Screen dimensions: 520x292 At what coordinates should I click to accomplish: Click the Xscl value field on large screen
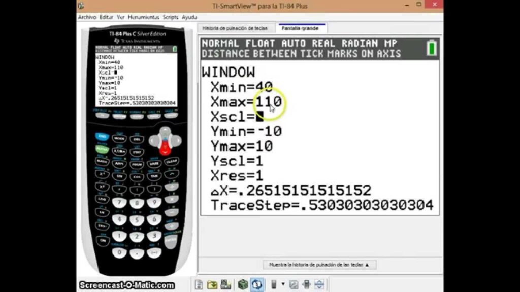pos(260,117)
